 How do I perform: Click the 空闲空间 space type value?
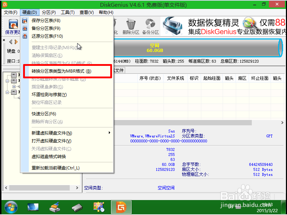(166, 188)
